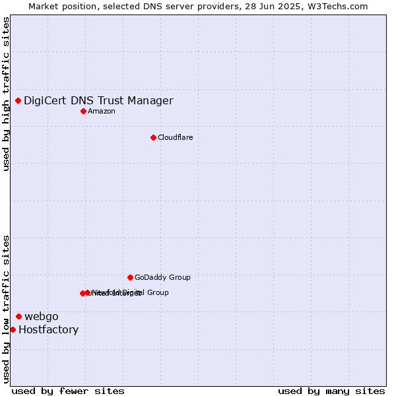Select the Cloudflare label text
Viewport: 396px width, 396px height.
point(176,137)
